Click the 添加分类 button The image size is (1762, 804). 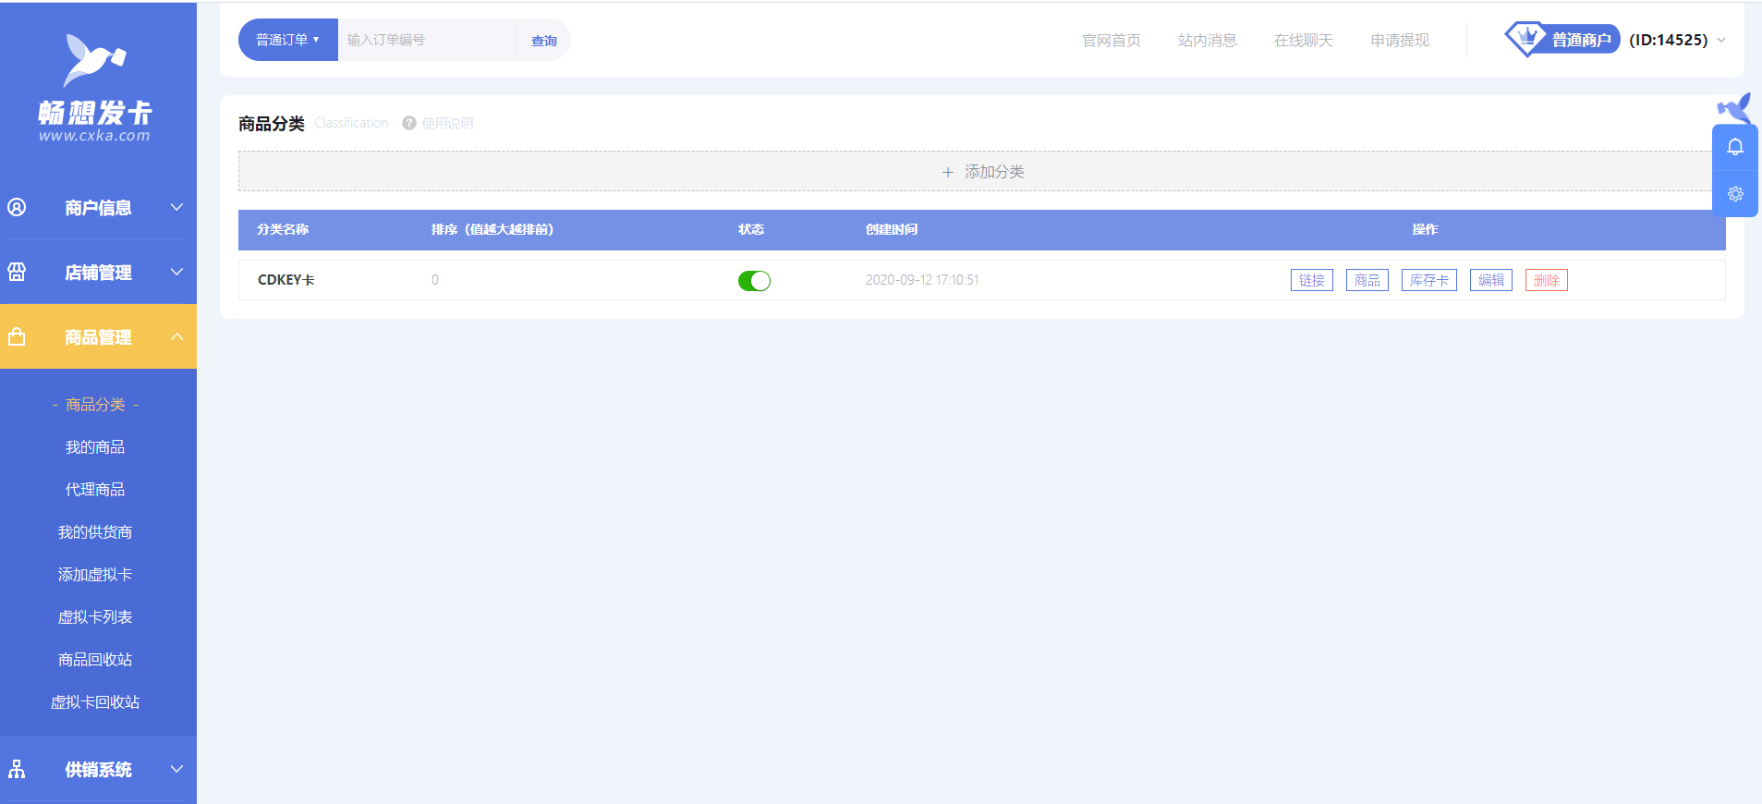click(982, 172)
